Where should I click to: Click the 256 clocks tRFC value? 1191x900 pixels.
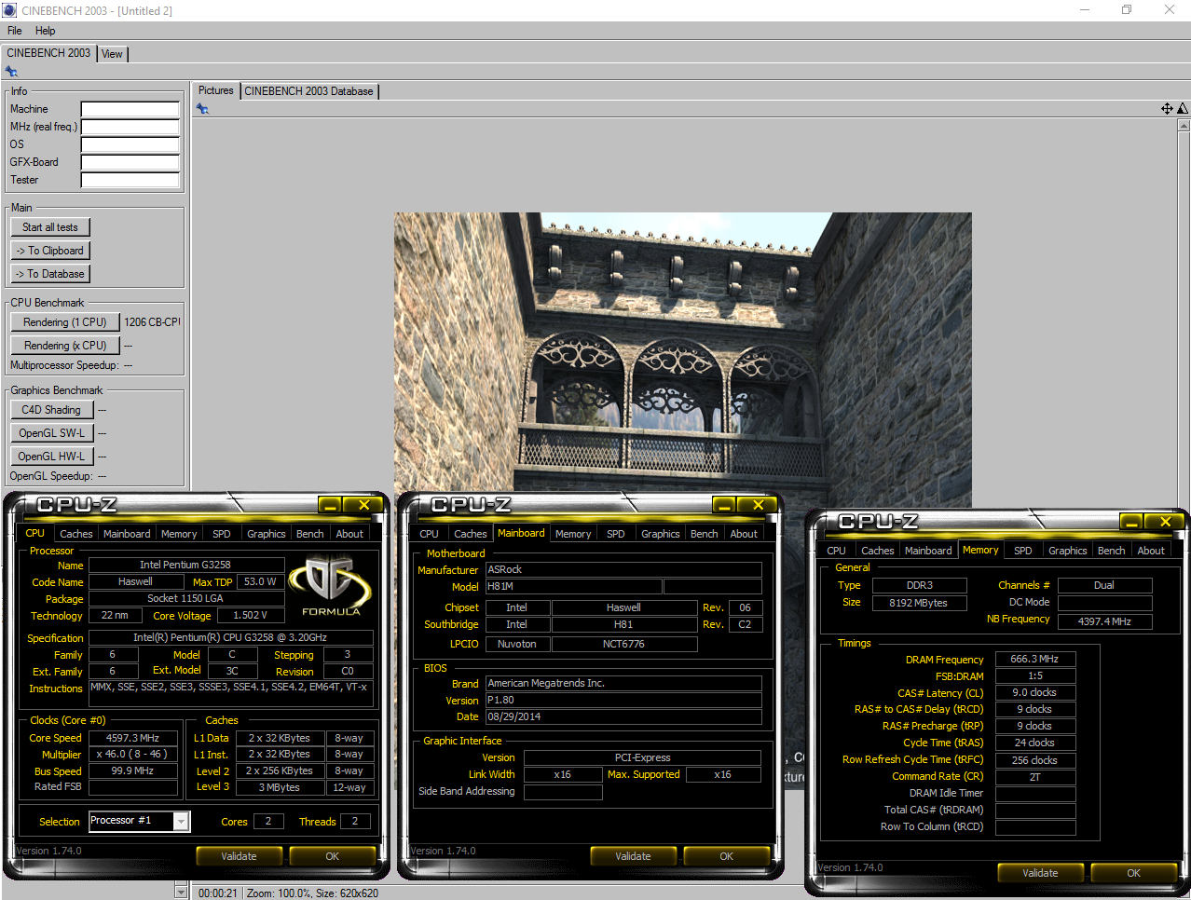tap(1035, 760)
